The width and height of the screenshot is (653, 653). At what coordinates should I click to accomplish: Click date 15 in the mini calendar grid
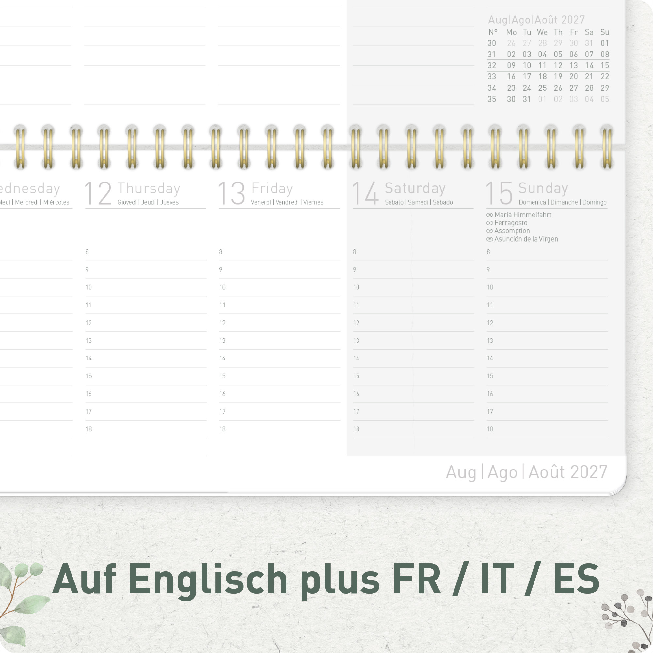[x=605, y=66]
